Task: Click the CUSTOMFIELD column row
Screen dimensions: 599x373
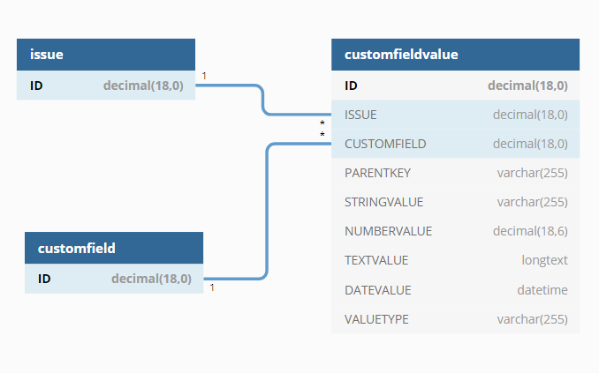Action: pos(455,144)
